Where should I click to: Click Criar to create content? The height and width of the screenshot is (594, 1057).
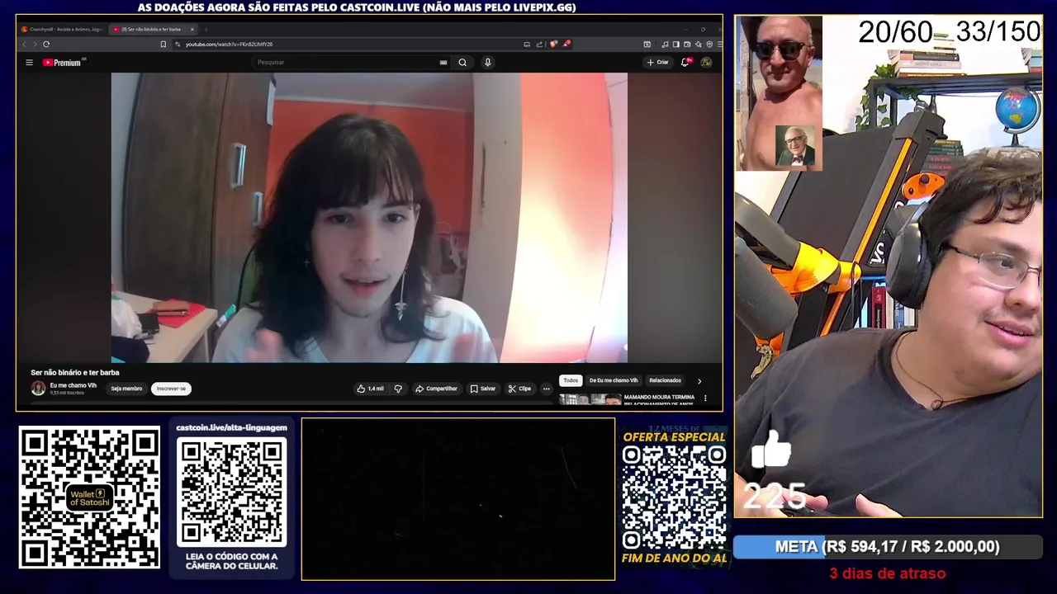[x=658, y=62]
